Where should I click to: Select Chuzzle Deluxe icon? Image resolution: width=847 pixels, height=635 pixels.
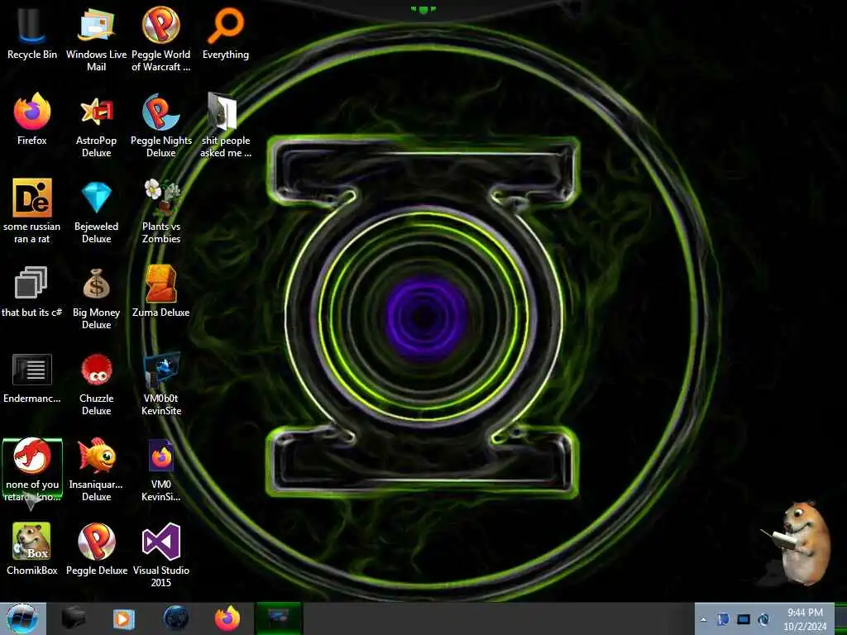[96, 384]
